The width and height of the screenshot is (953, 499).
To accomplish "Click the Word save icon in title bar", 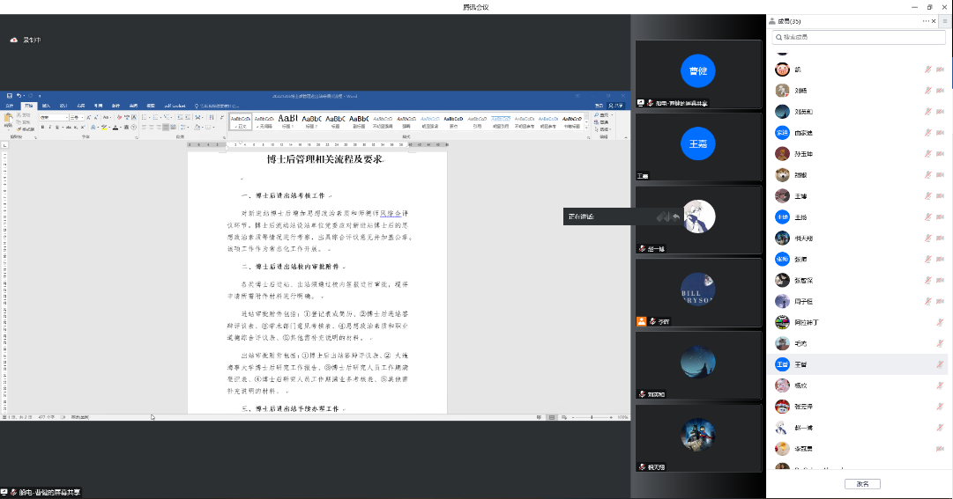I will click(9, 95).
